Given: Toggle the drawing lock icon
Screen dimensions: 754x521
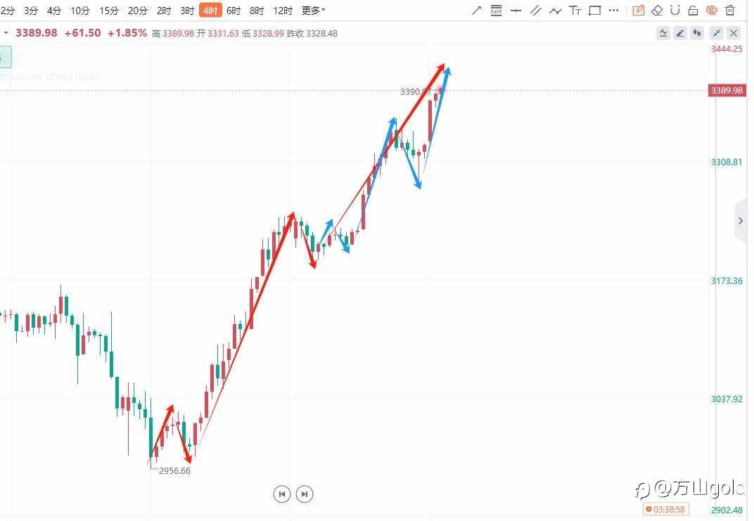Looking at the screenshot, I should [693, 10].
